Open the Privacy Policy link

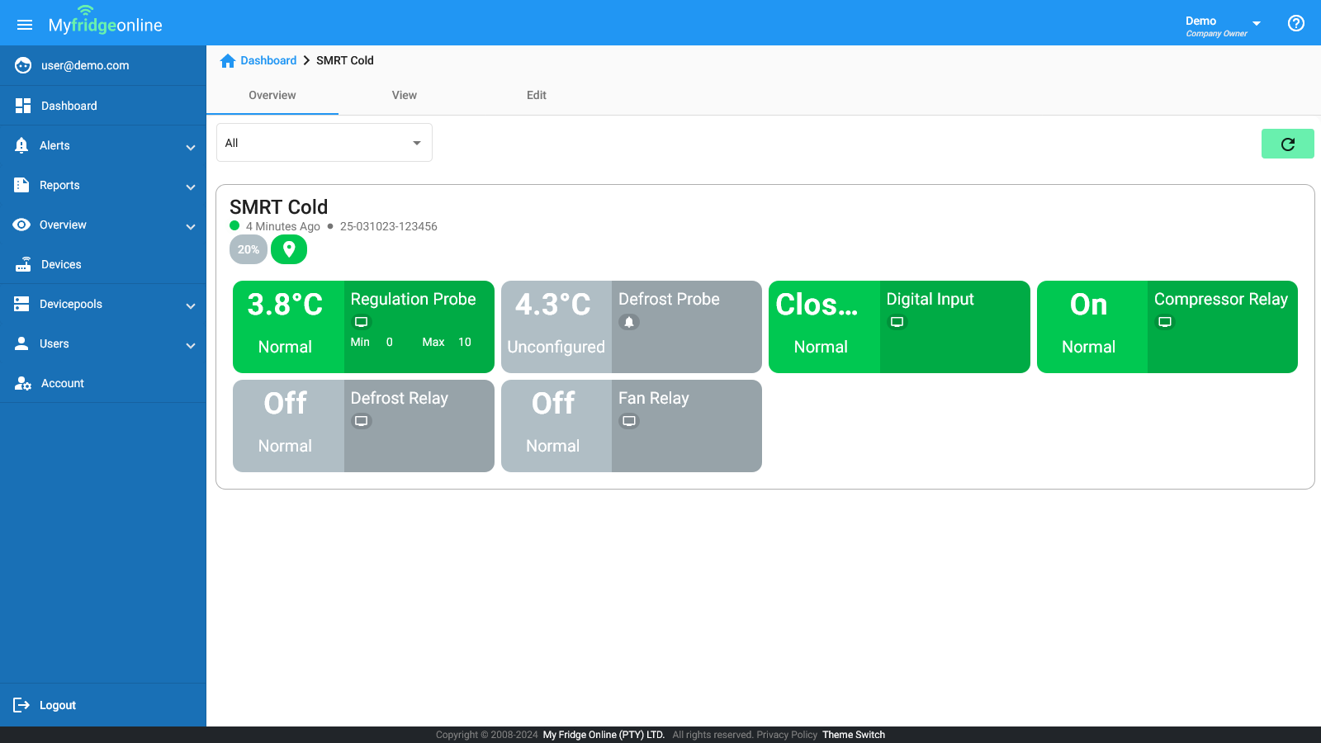click(x=787, y=735)
